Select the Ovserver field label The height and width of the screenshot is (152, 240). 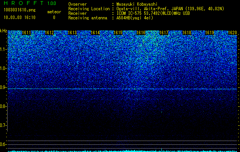[x=77, y=4]
